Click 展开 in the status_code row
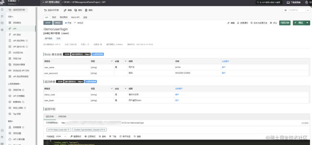Viewport: 312px width, 145px height. pos(177,95)
